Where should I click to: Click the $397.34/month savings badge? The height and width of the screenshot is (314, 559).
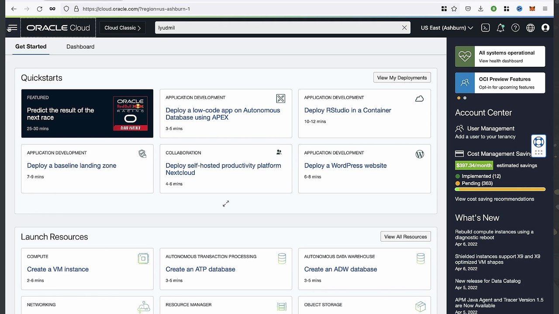[474, 165]
